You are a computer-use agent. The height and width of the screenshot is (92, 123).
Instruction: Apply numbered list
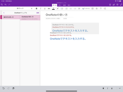click(x=66, y=8)
